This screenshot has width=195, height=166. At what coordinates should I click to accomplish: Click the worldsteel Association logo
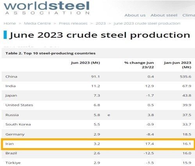pos(47,8)
